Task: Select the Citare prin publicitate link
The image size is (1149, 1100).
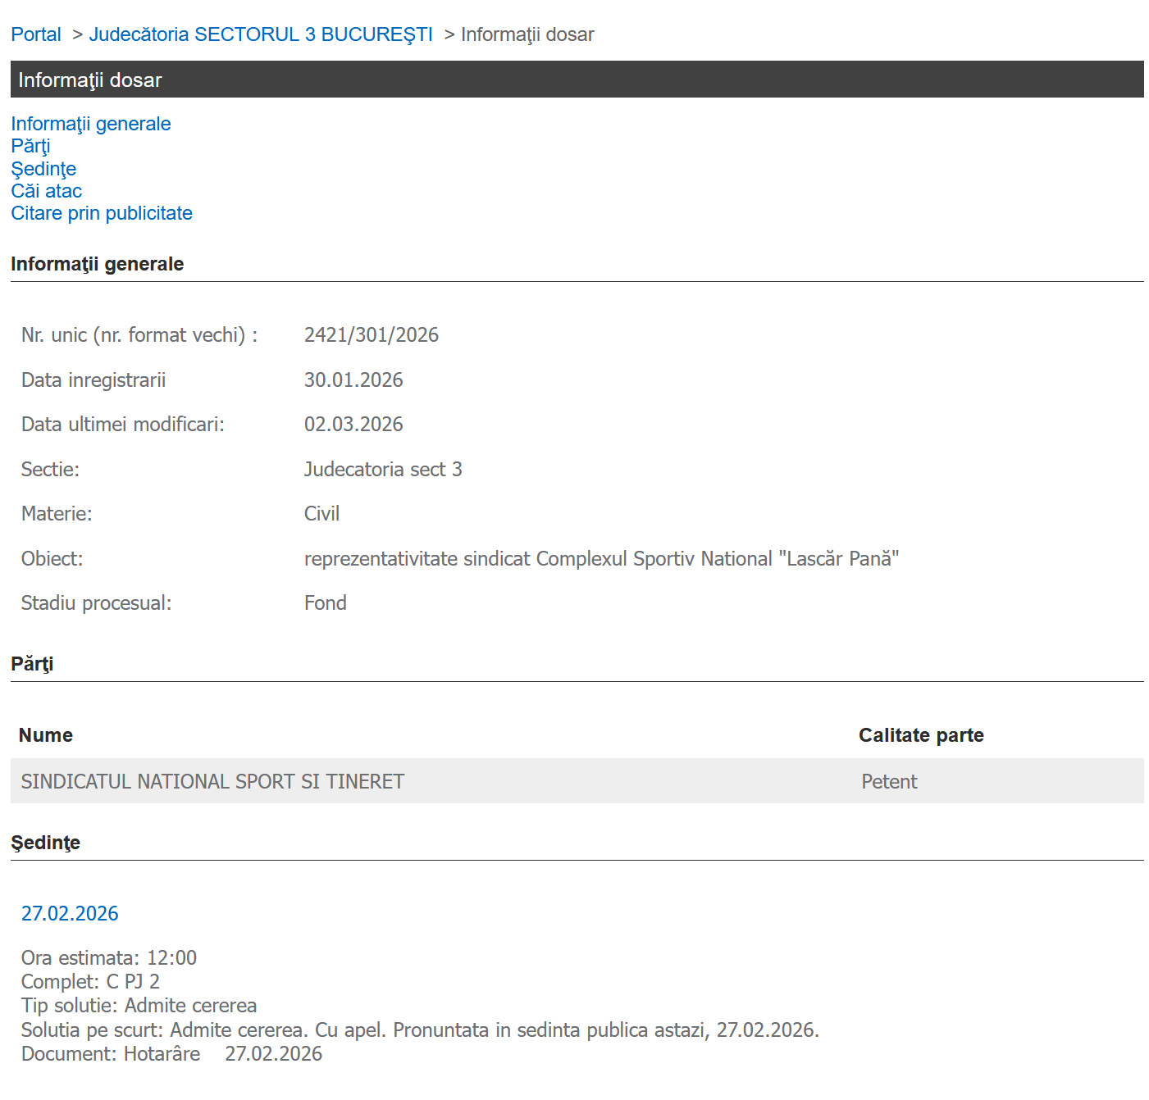Action: [102, 213]
